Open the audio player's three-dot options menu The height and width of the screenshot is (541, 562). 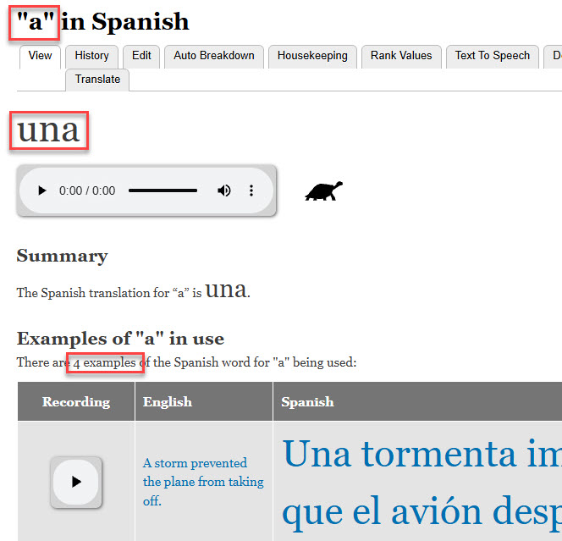pyautogui.click(x=251, y=191)
